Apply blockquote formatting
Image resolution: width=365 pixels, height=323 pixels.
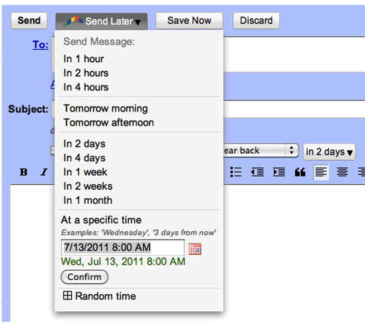[x=300, y=172]
